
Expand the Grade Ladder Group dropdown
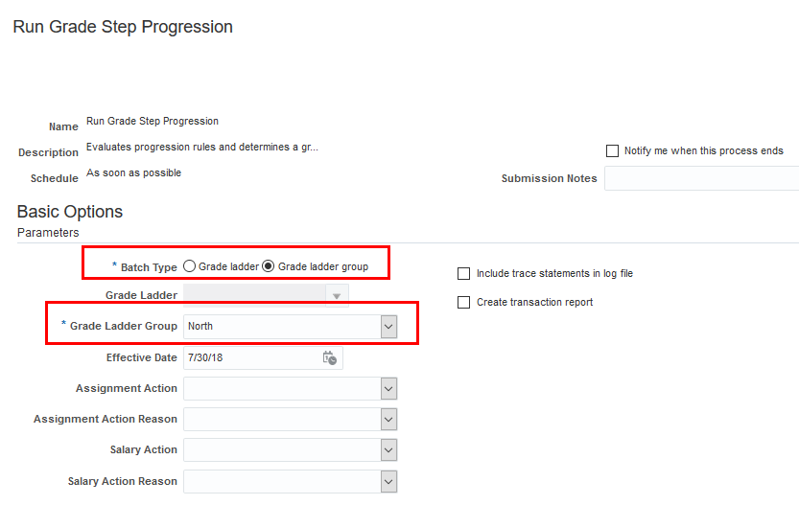388,327
